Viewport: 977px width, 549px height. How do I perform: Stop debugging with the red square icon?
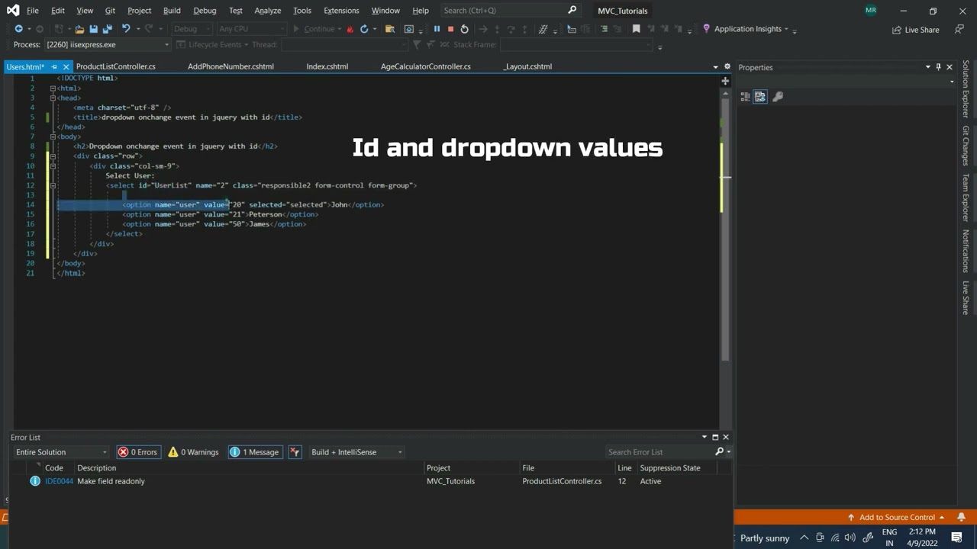point(450,29)
